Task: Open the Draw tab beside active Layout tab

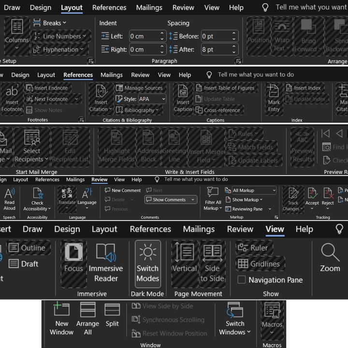Action: click(12, 8)
